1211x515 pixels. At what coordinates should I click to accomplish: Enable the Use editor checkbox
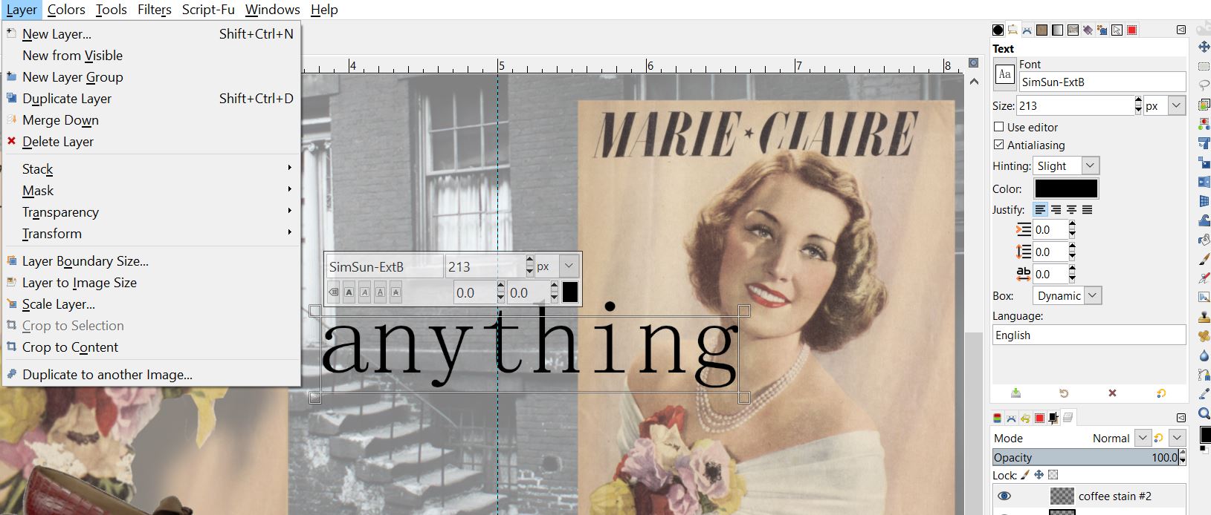tap(999, 127)
